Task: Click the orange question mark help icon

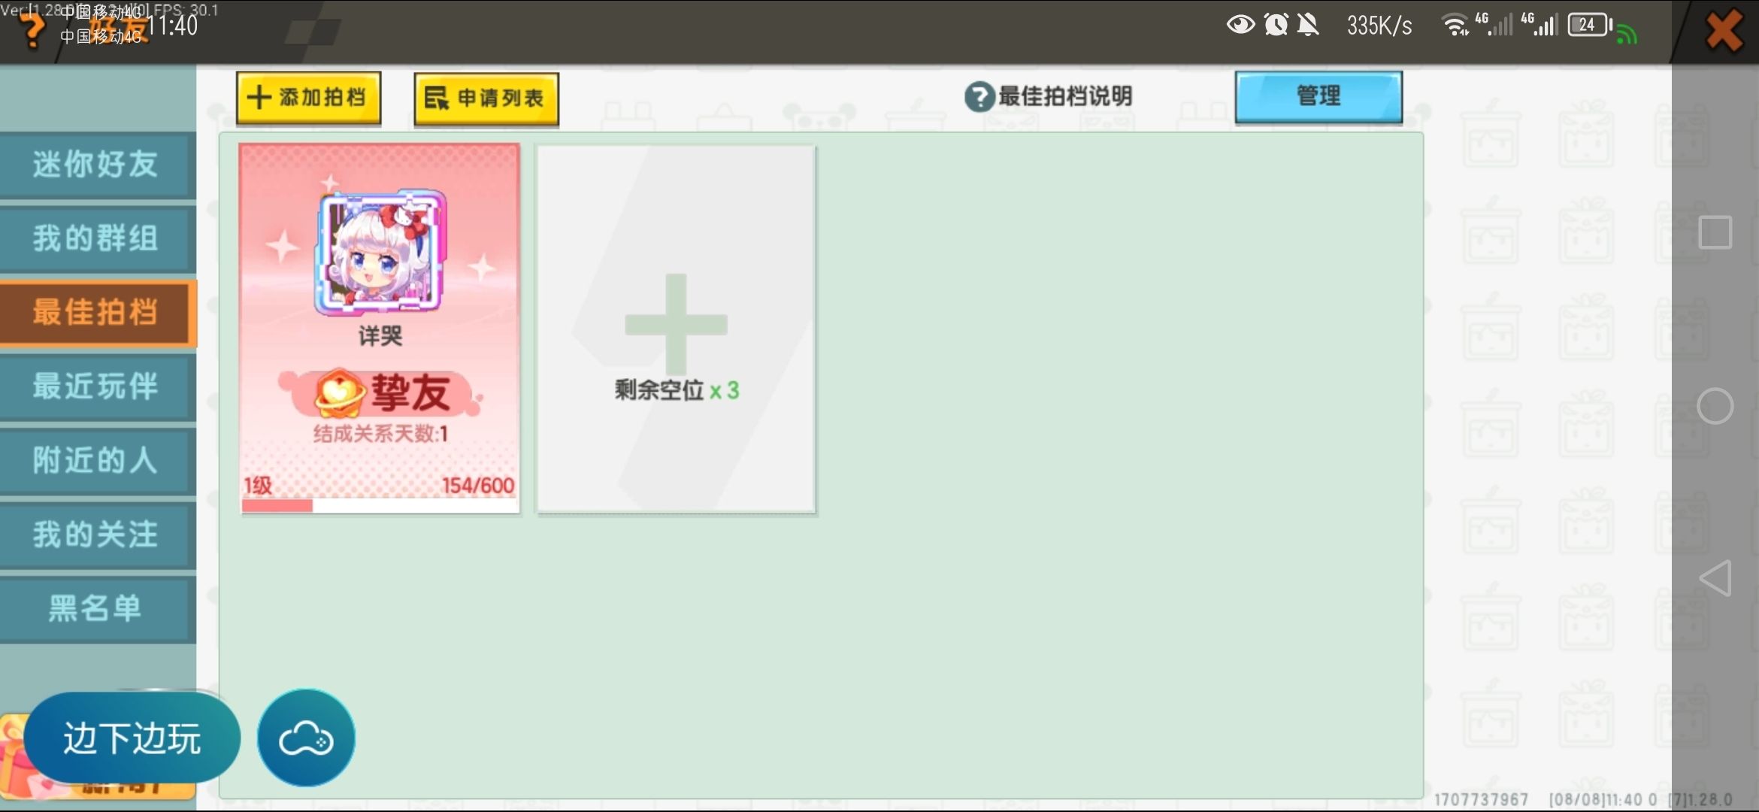Action: tap(32, 30)
